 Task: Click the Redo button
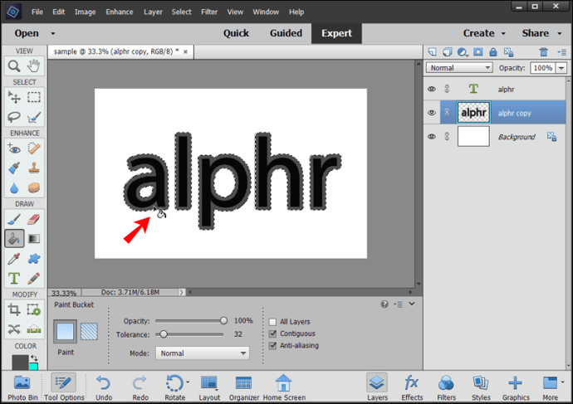point(140,388)
